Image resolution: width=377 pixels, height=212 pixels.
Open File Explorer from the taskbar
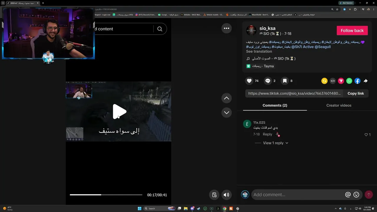[x=186, y=208]
